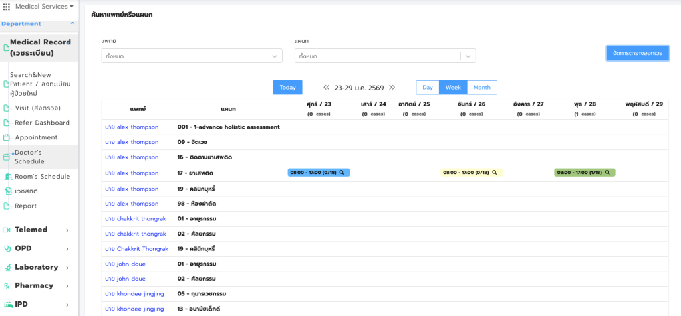Click the blue จัดการตารางออกตรวจ button

click(637, 53)
